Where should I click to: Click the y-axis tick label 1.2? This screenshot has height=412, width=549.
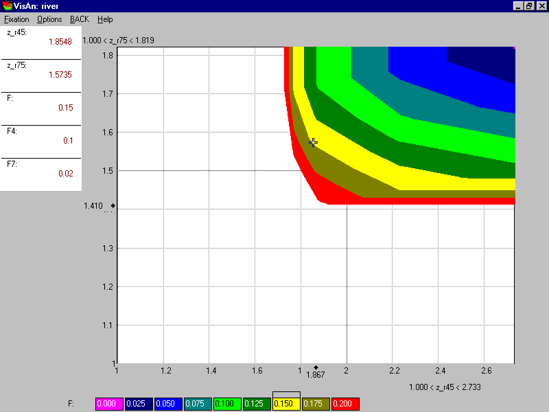click(108, 287)
